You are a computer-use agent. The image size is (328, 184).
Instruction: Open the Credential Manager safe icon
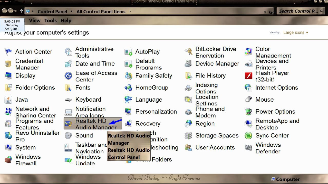(x=8, y=64)
